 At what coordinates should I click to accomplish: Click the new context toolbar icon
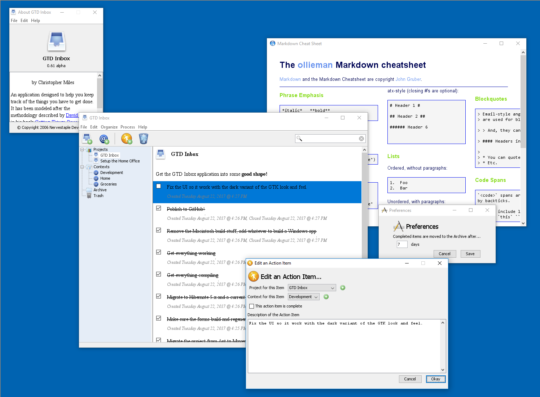(x=104, y=139)
